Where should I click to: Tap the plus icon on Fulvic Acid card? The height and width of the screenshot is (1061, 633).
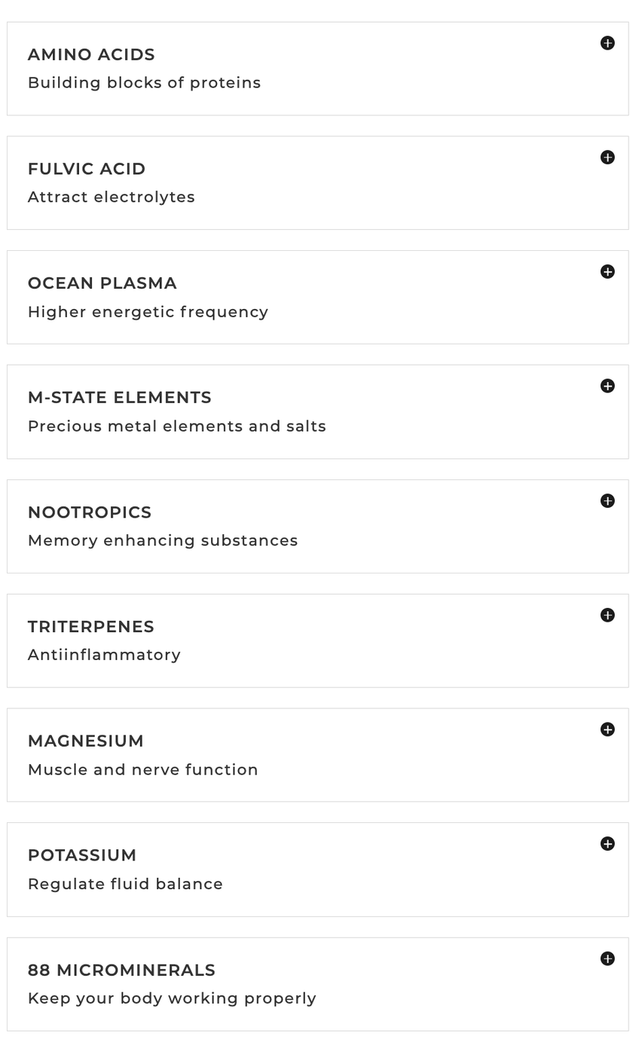click(607, 157)
